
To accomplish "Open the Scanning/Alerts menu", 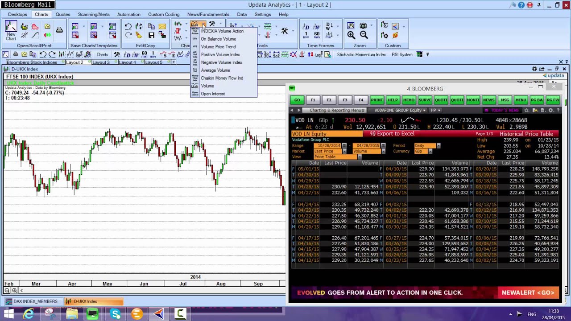I will click(94, 14).
